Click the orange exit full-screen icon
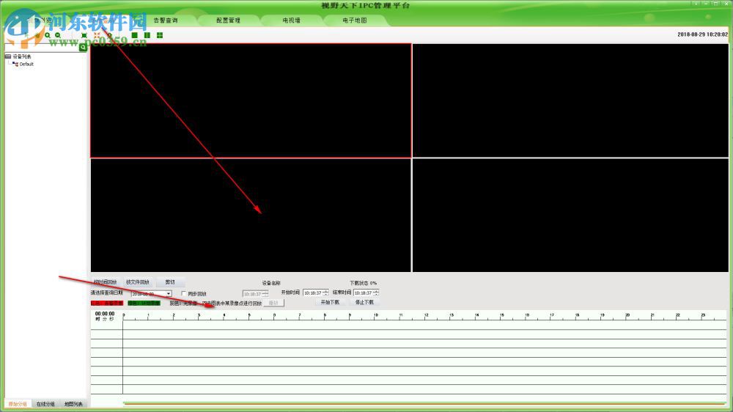733x412 pixels. pos(97,35)
